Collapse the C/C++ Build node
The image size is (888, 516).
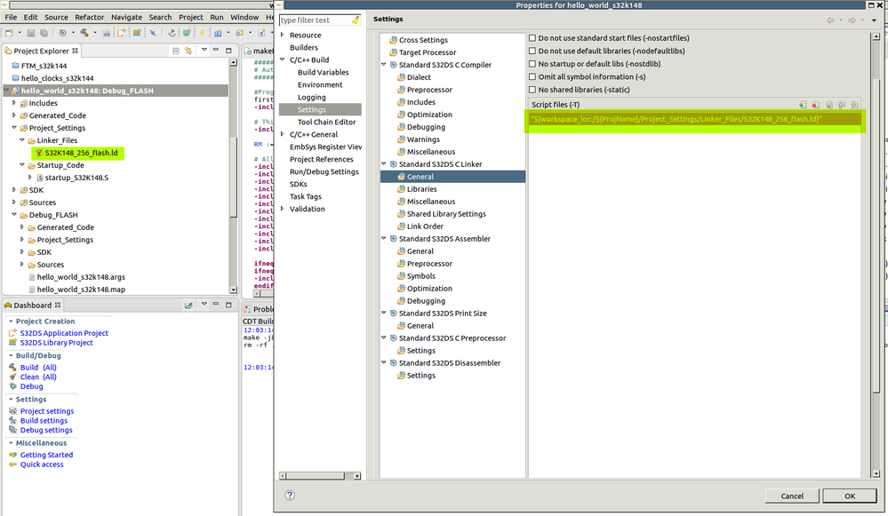(282, 60)
